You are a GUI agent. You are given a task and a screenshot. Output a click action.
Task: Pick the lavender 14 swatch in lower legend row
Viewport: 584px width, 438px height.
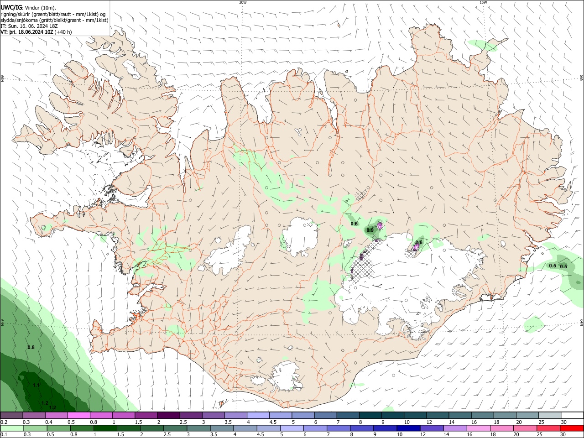[455, 428]
